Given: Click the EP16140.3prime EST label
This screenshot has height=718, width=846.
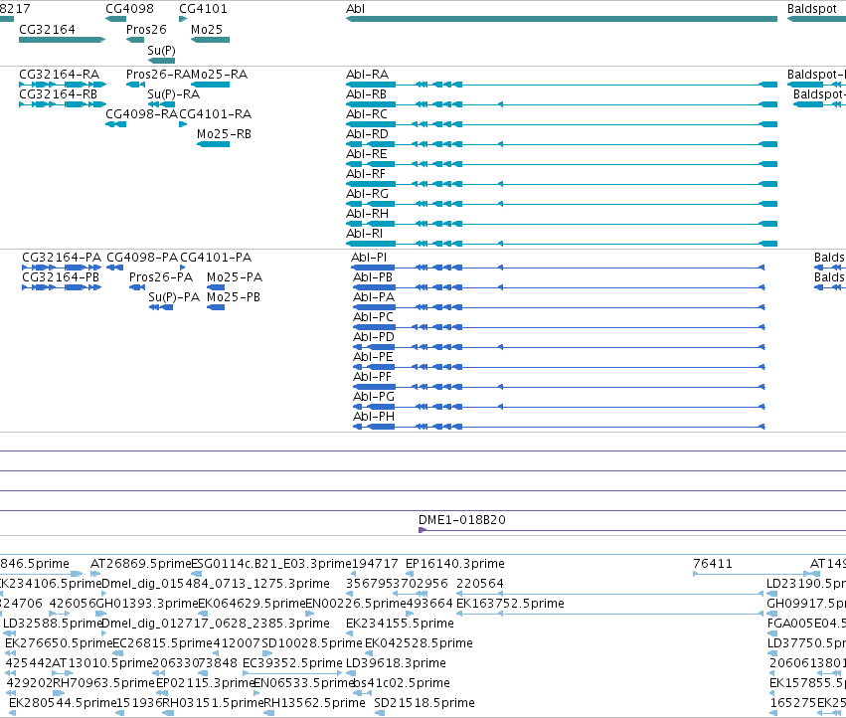Looking at the screenshot, I should (x=455, y=564).
